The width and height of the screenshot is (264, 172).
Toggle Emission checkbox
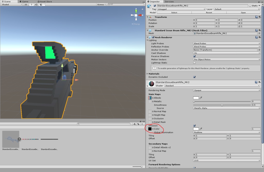pos(194,125)
